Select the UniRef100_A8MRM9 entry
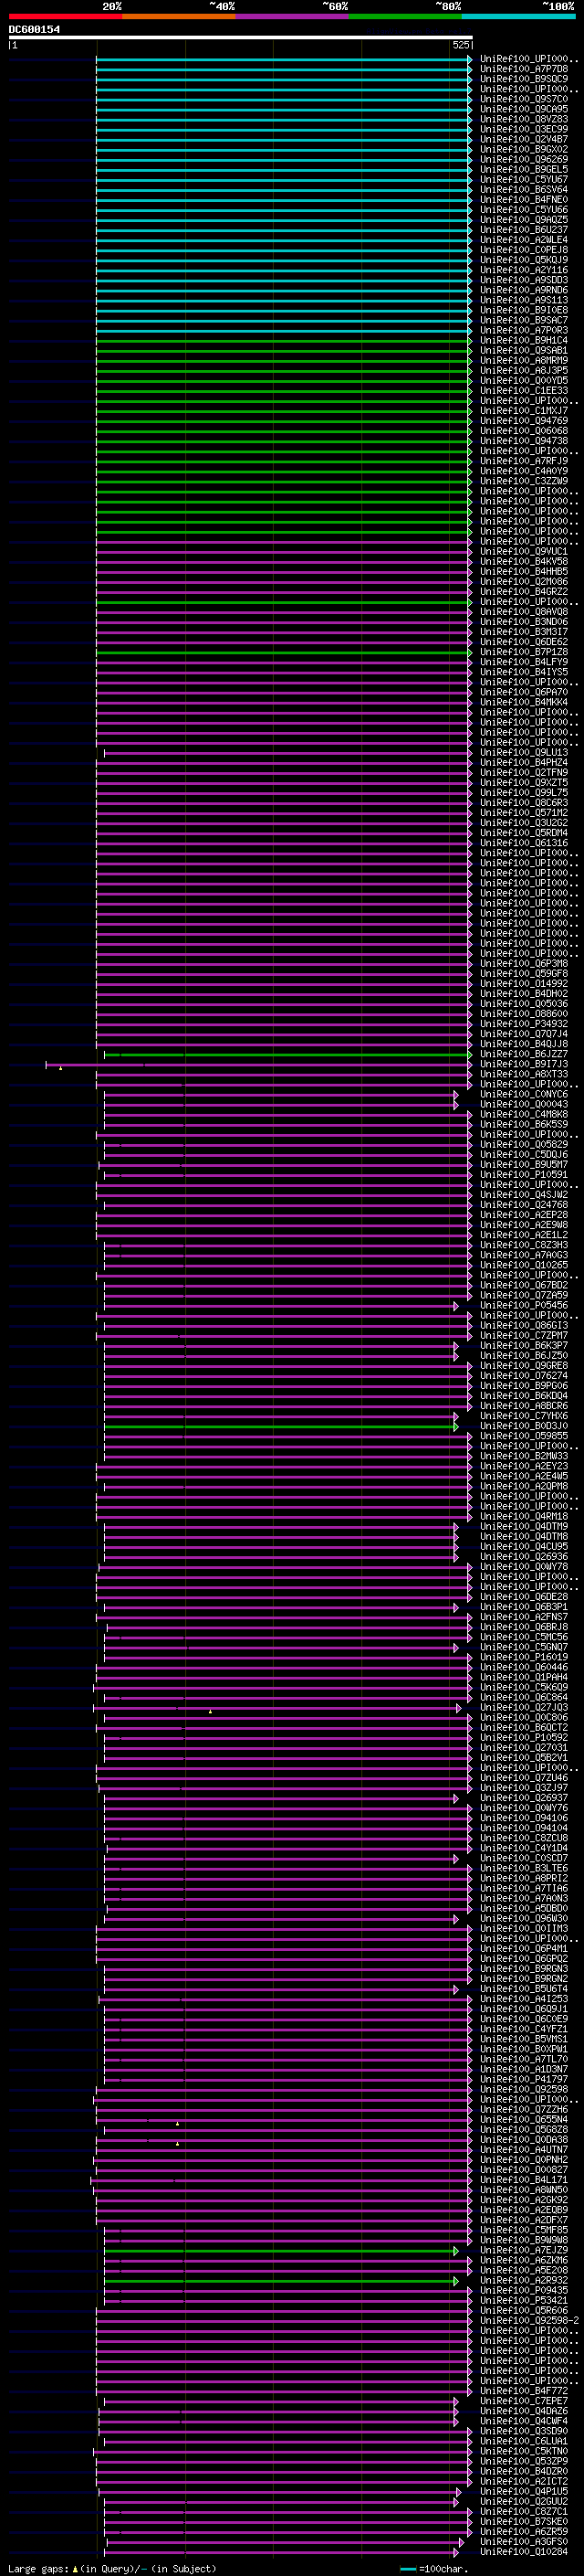The image size is (584, 2576). (x=524, y=361)
